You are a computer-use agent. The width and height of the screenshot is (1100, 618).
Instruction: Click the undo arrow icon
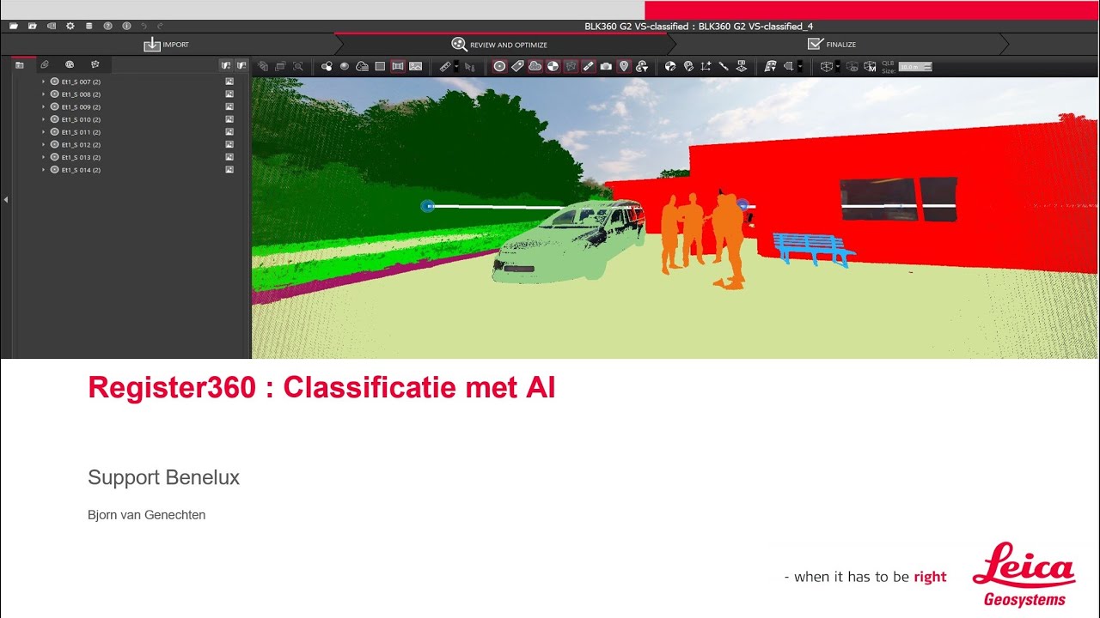click(144, 26)
